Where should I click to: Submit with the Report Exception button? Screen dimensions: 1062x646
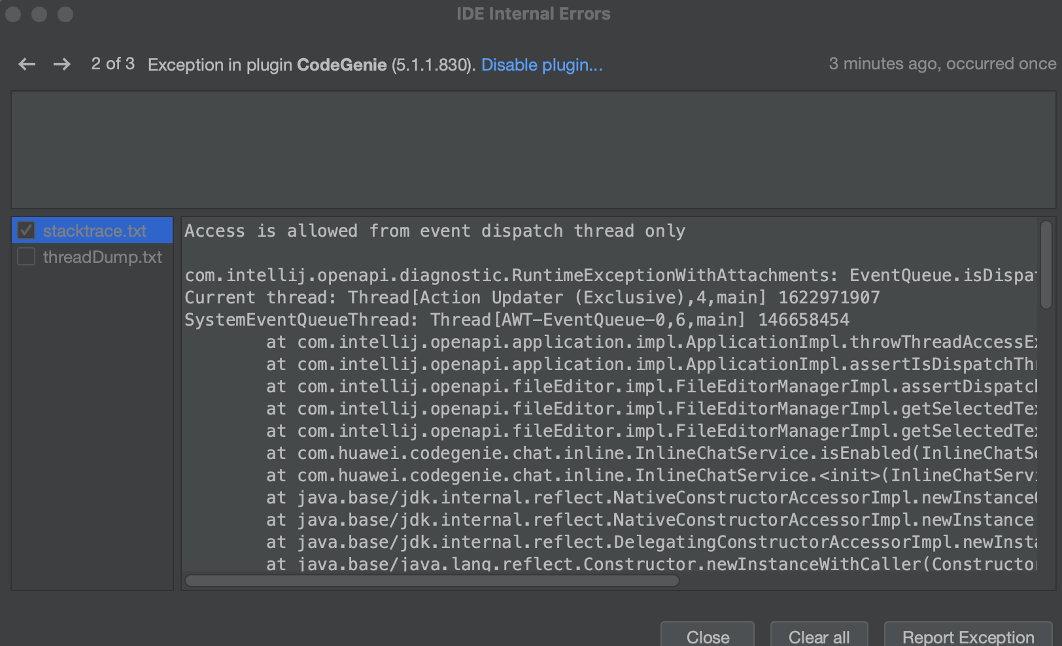(968, 636)
